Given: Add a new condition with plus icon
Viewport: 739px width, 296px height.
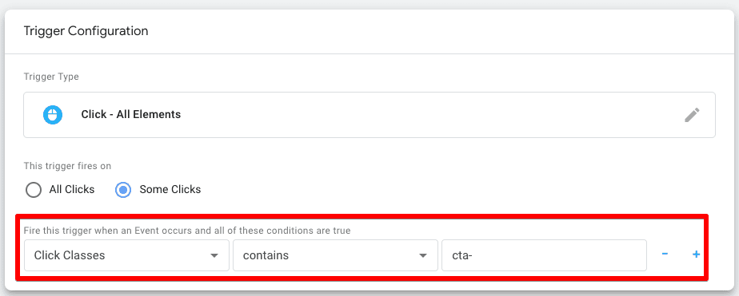Looking at the screenshot, I should pyautogui.click(x=696, y=255).
